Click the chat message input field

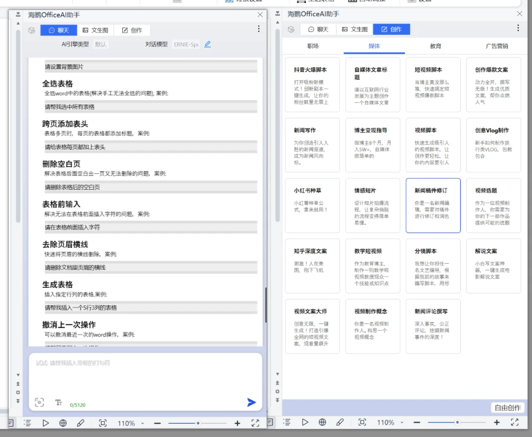[x=145, y=374]
